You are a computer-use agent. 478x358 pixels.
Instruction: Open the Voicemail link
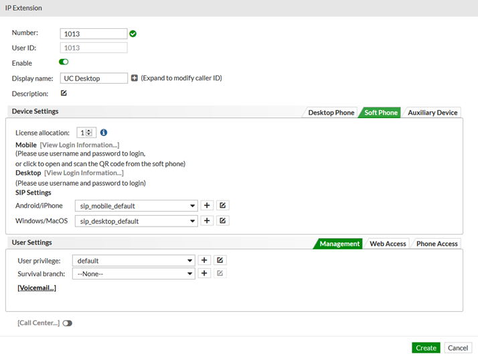(37, 288)
